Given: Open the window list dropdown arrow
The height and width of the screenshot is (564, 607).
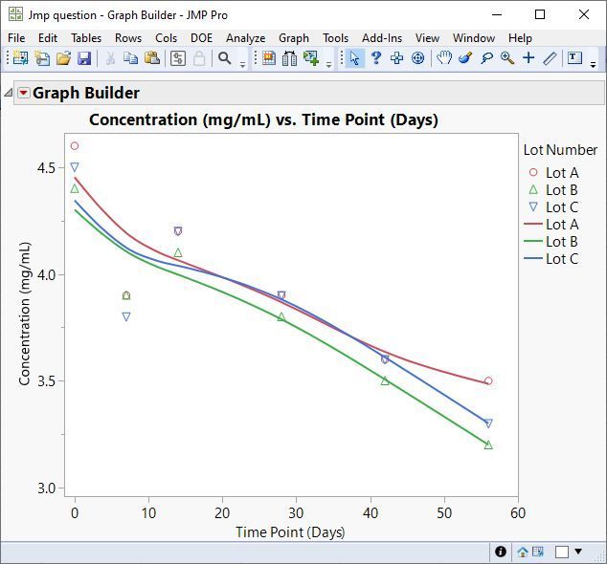Looking at the screenshot, I should pyautogui.click(x=578, y=552).
